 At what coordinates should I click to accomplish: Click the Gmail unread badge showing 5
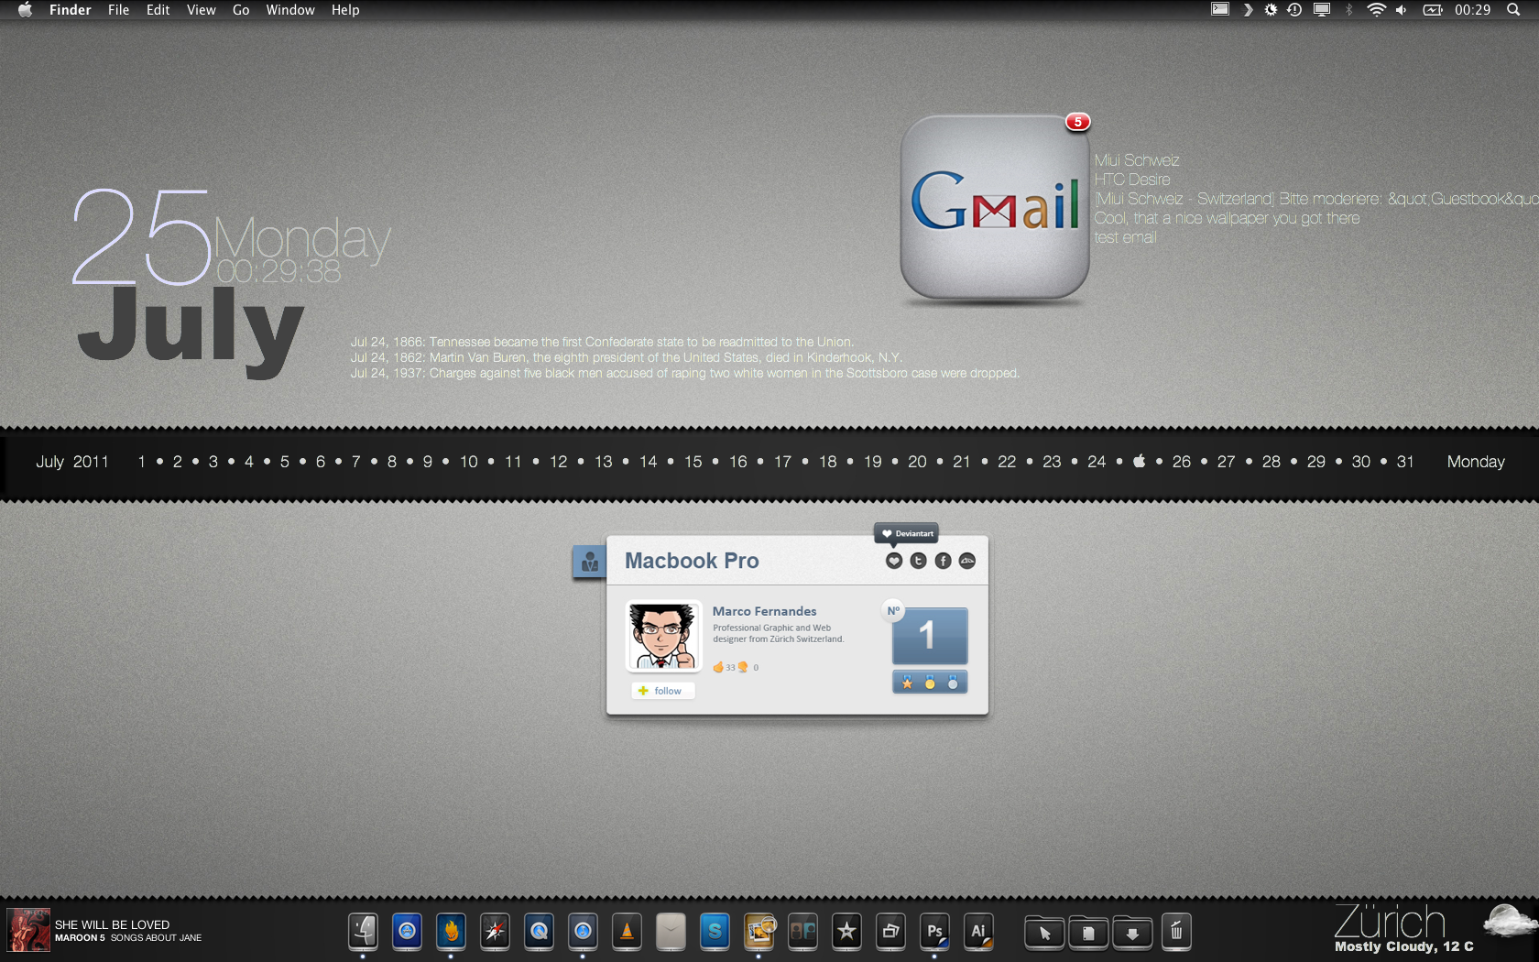point(1077,122)
